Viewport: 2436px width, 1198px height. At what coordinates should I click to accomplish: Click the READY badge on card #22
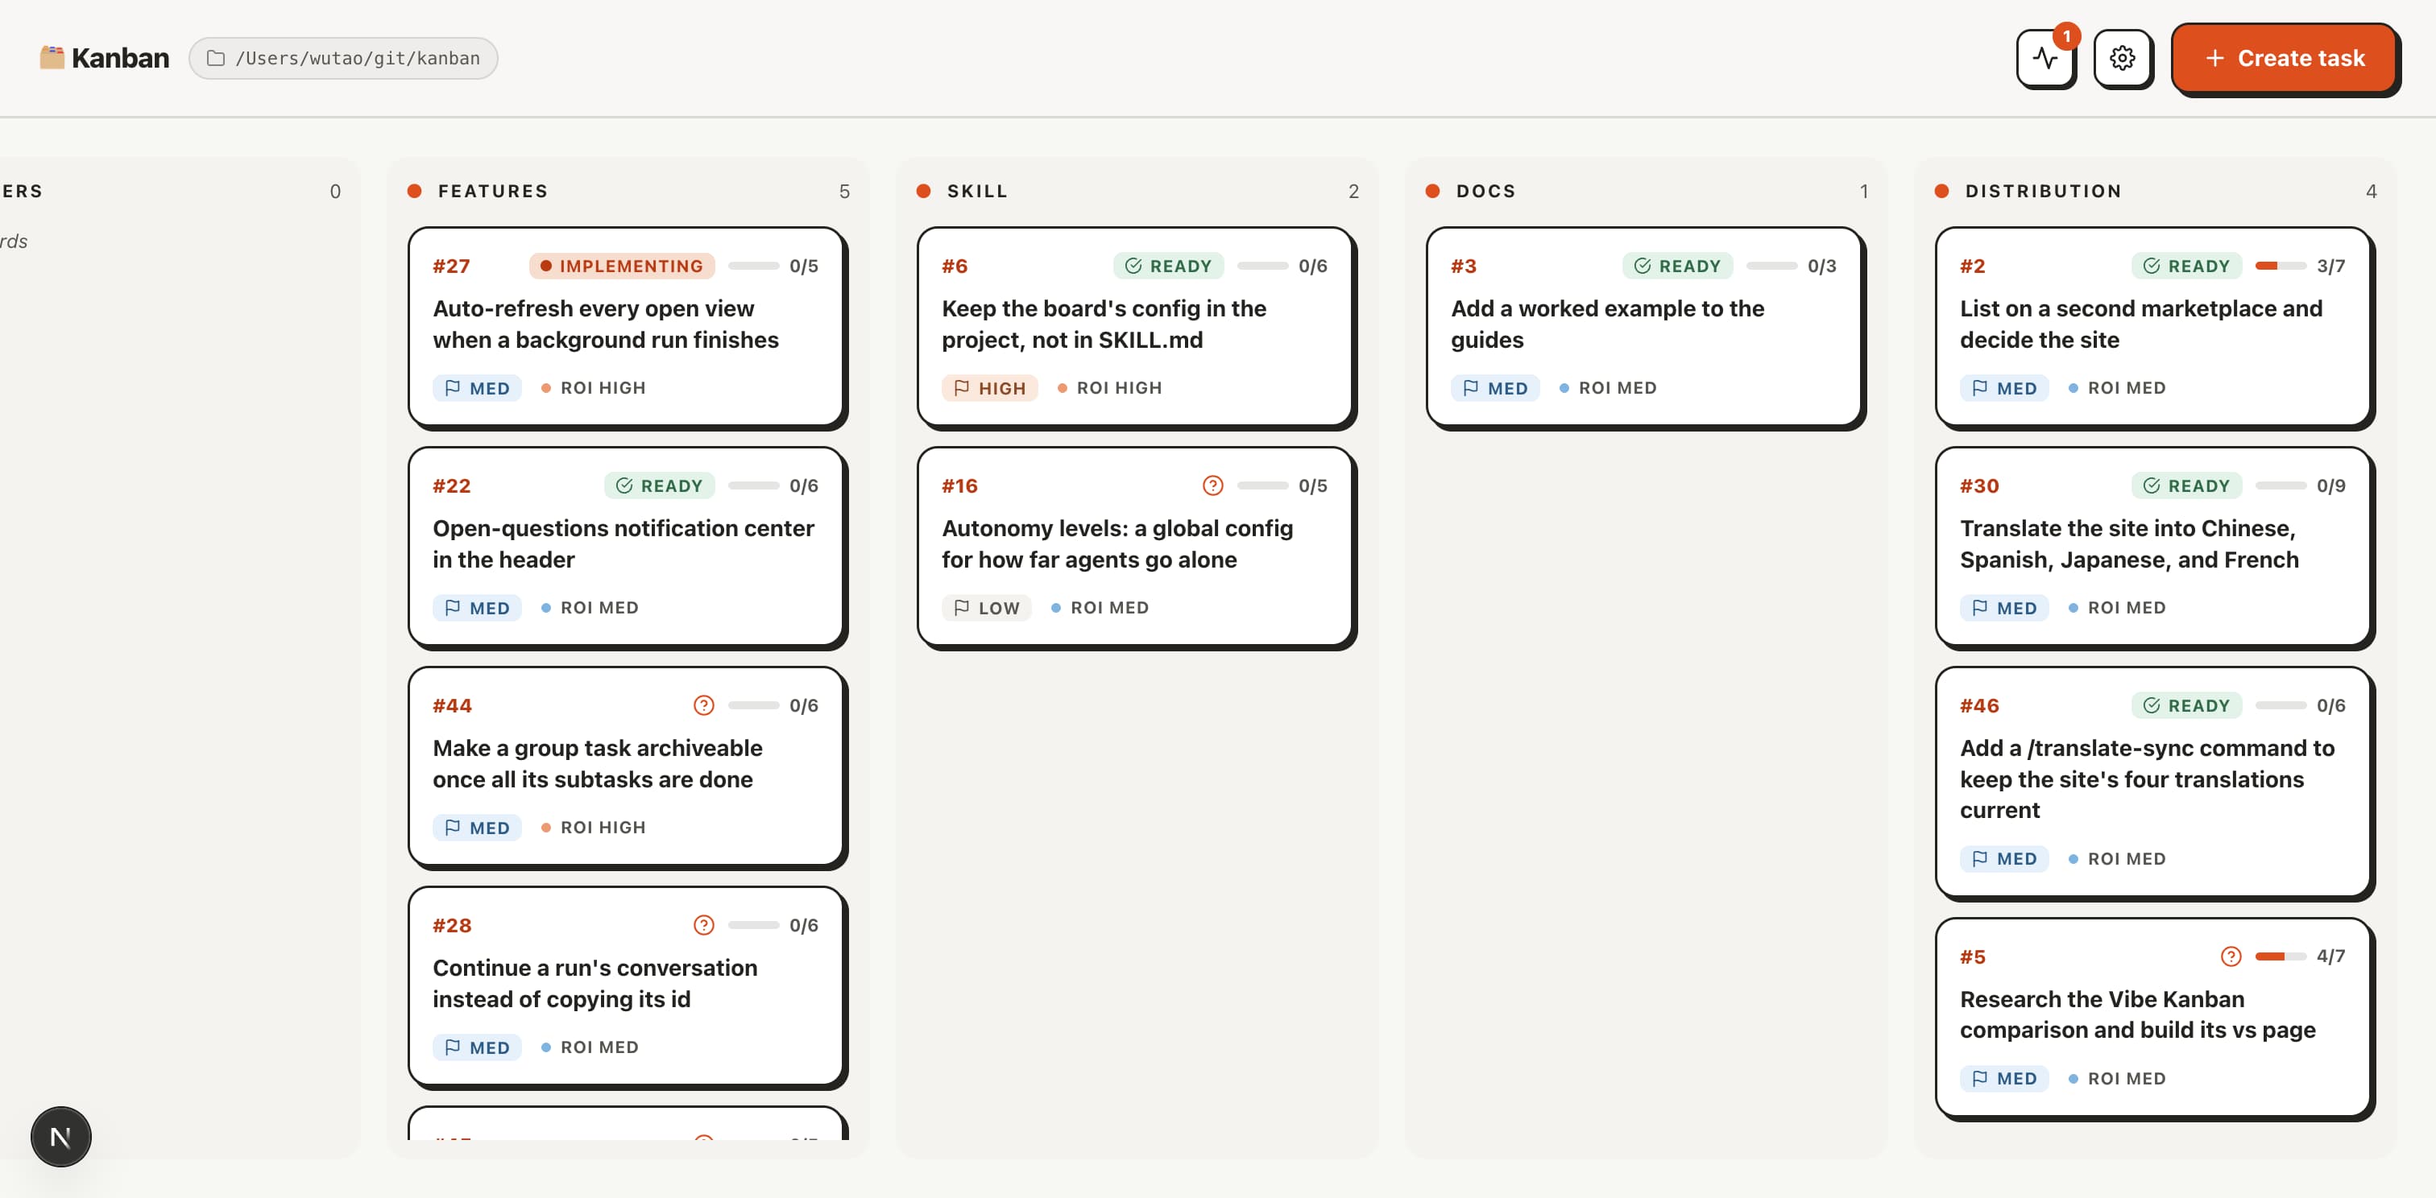tap(659, 485)
